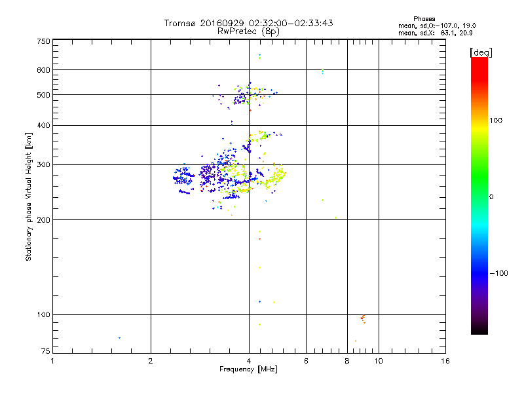
Task: Click the 'Frequency [MHz]' axis label
Action: 248,369
